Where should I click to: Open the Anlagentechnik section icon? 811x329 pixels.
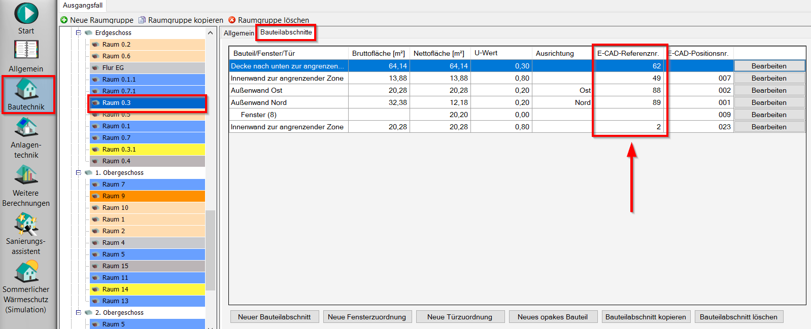coord(26,127)
